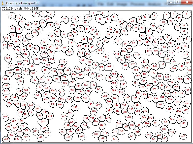Select the particle numbered 247
This screenshot has height=144, width=193.
(160, 105)
